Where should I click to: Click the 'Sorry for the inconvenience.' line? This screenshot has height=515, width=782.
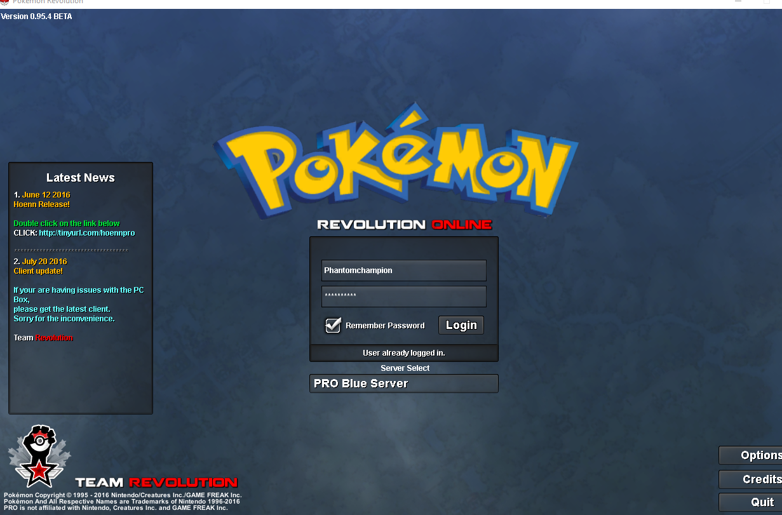pos(64,319)
